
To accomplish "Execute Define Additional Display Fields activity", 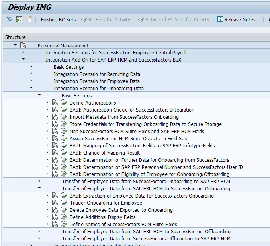I will 64,217.
